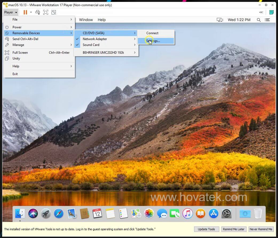Click the Never Remind Me button
The image size is (278, 238).
pos(261,229)
